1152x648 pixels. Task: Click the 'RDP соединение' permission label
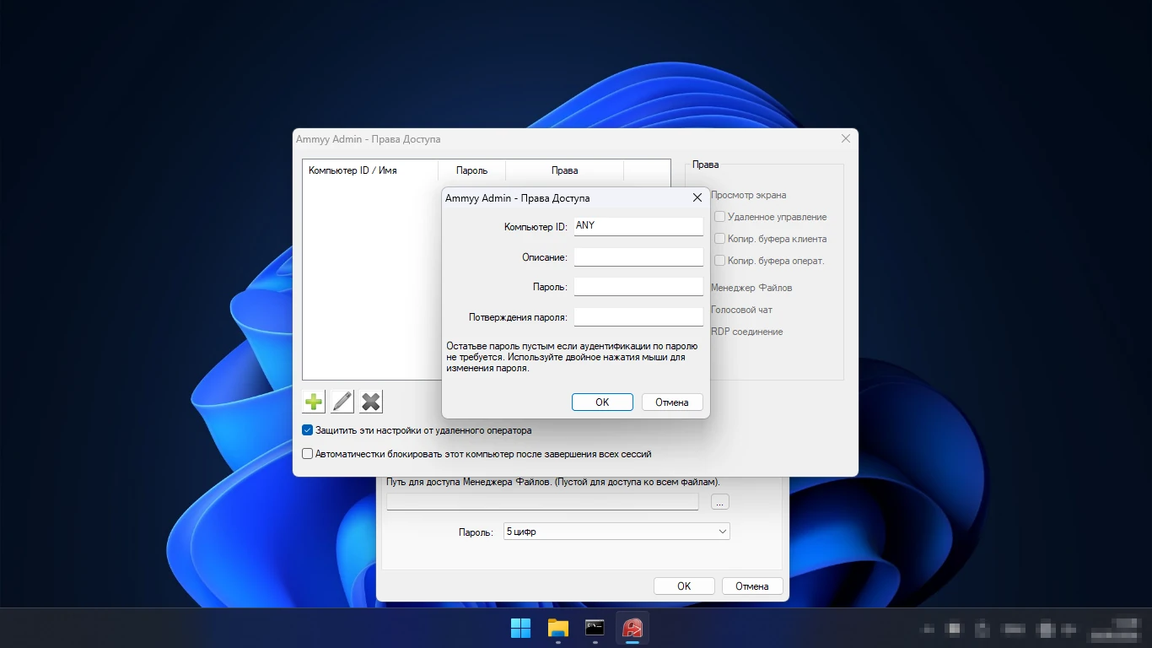coord(747,332)
